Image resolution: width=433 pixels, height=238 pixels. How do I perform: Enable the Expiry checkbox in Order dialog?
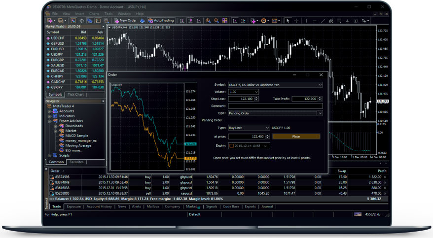coord(232,146)
